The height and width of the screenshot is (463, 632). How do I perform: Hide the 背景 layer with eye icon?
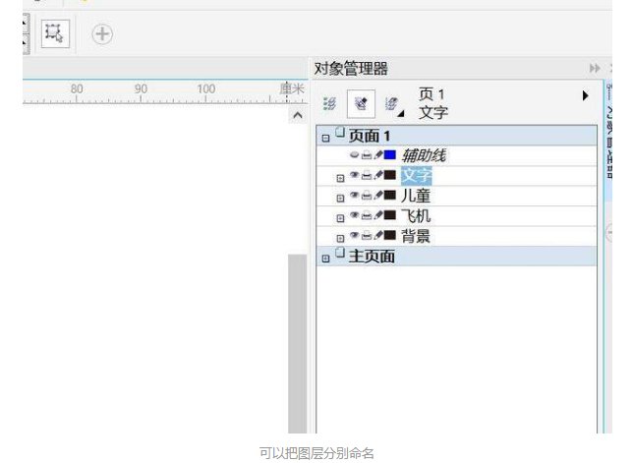pos(354,235)
